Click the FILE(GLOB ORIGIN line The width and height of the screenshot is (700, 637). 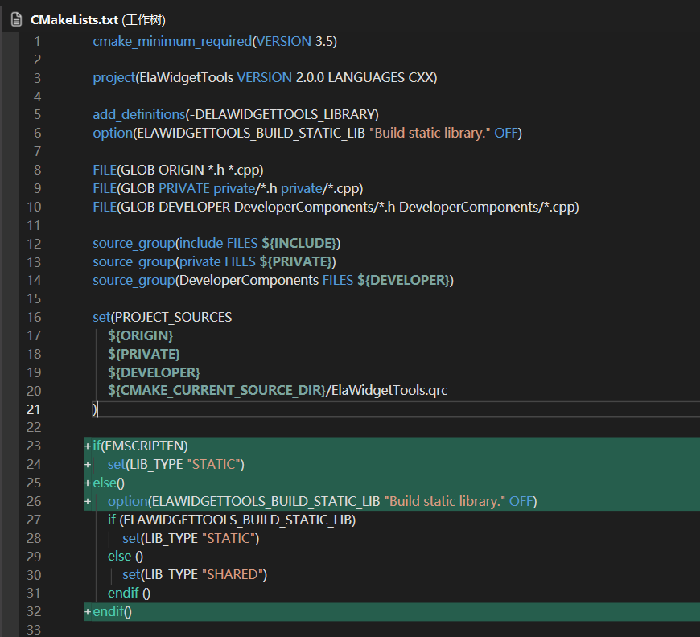coord(178,170)
